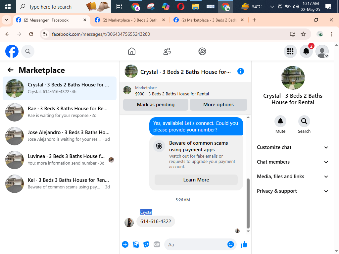Open the install app icon in address bar

[x=293, y=34]
